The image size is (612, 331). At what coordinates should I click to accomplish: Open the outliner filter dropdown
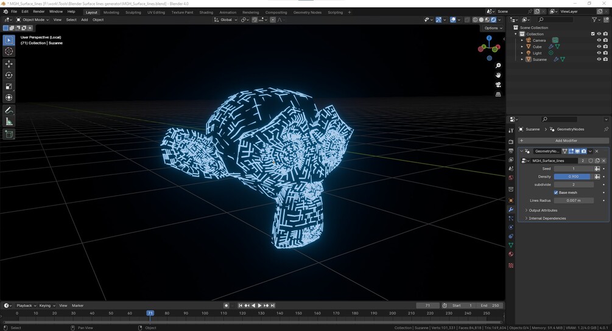coord(596,19)
